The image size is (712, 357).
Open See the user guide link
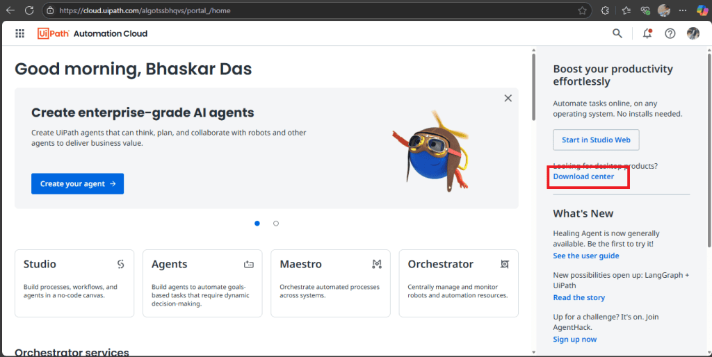pyautogui.click(x=585, y=256)
